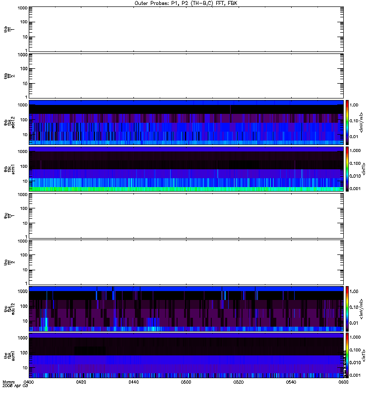
Task: Click the hhmm axis legend text
Action: click(8, 382)
